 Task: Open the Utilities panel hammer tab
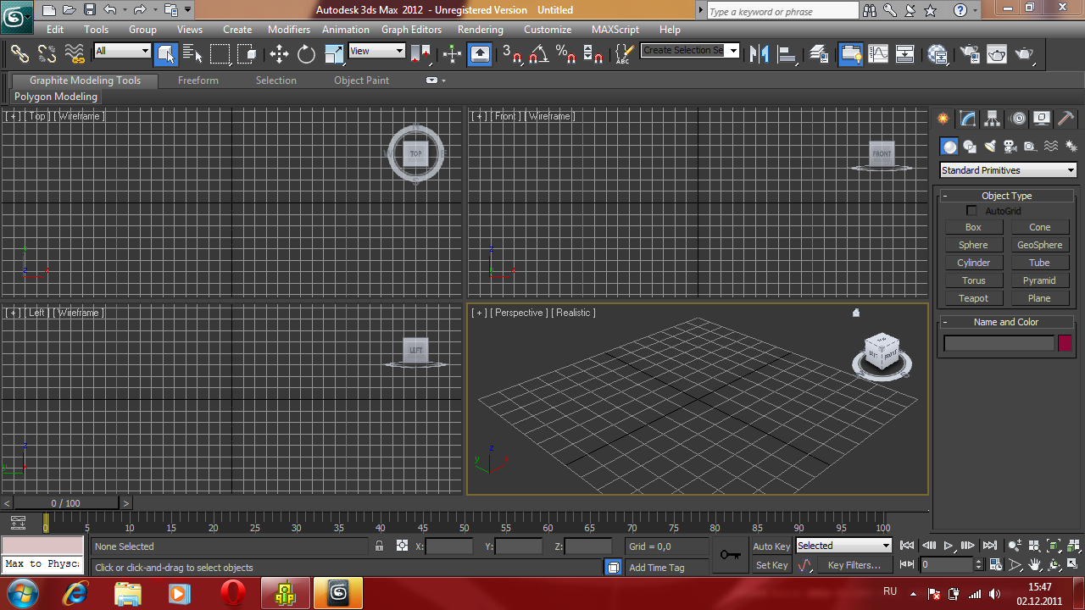(x=1066, y=119)
